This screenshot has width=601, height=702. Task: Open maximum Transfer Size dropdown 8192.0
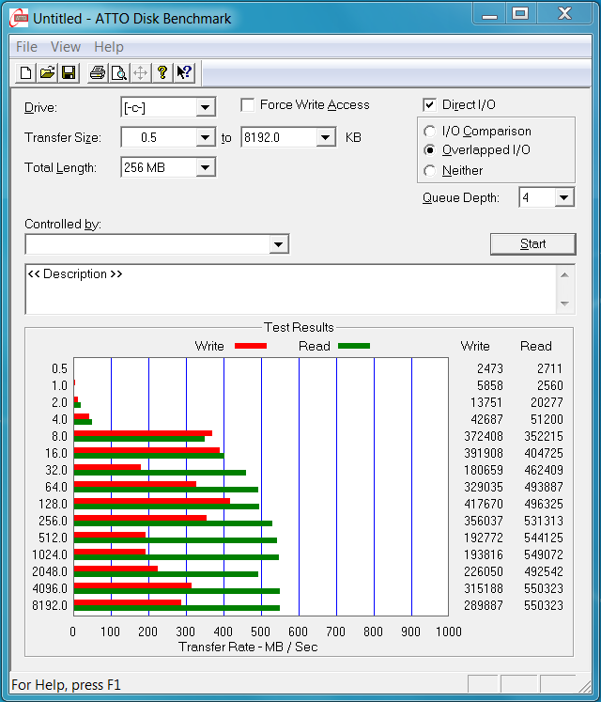coord(325,137)
